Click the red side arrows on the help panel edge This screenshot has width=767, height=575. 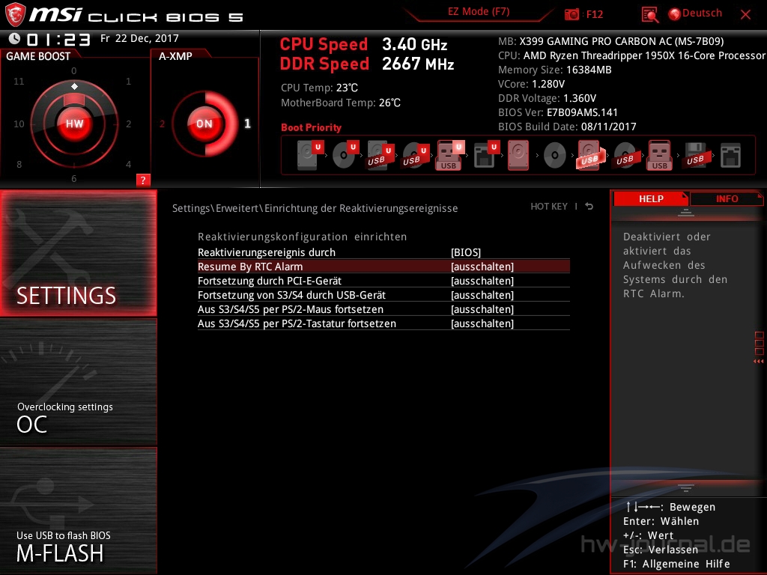758,362
